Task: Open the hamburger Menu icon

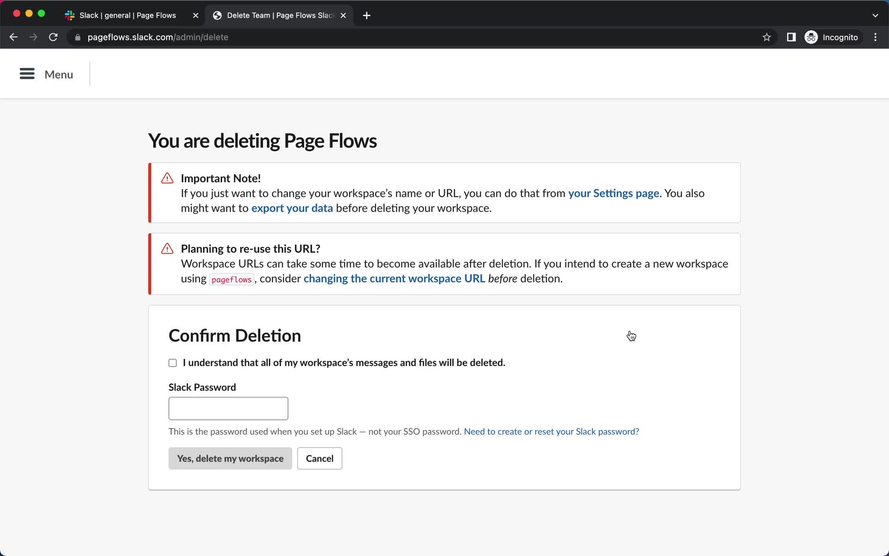Action: tap(27, 74)
